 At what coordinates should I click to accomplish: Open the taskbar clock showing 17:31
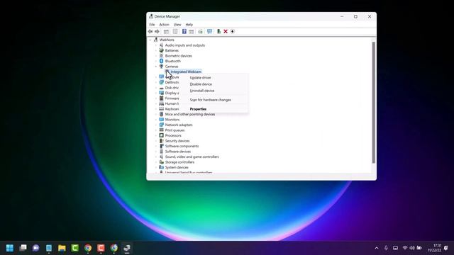(x=434, y=248)
